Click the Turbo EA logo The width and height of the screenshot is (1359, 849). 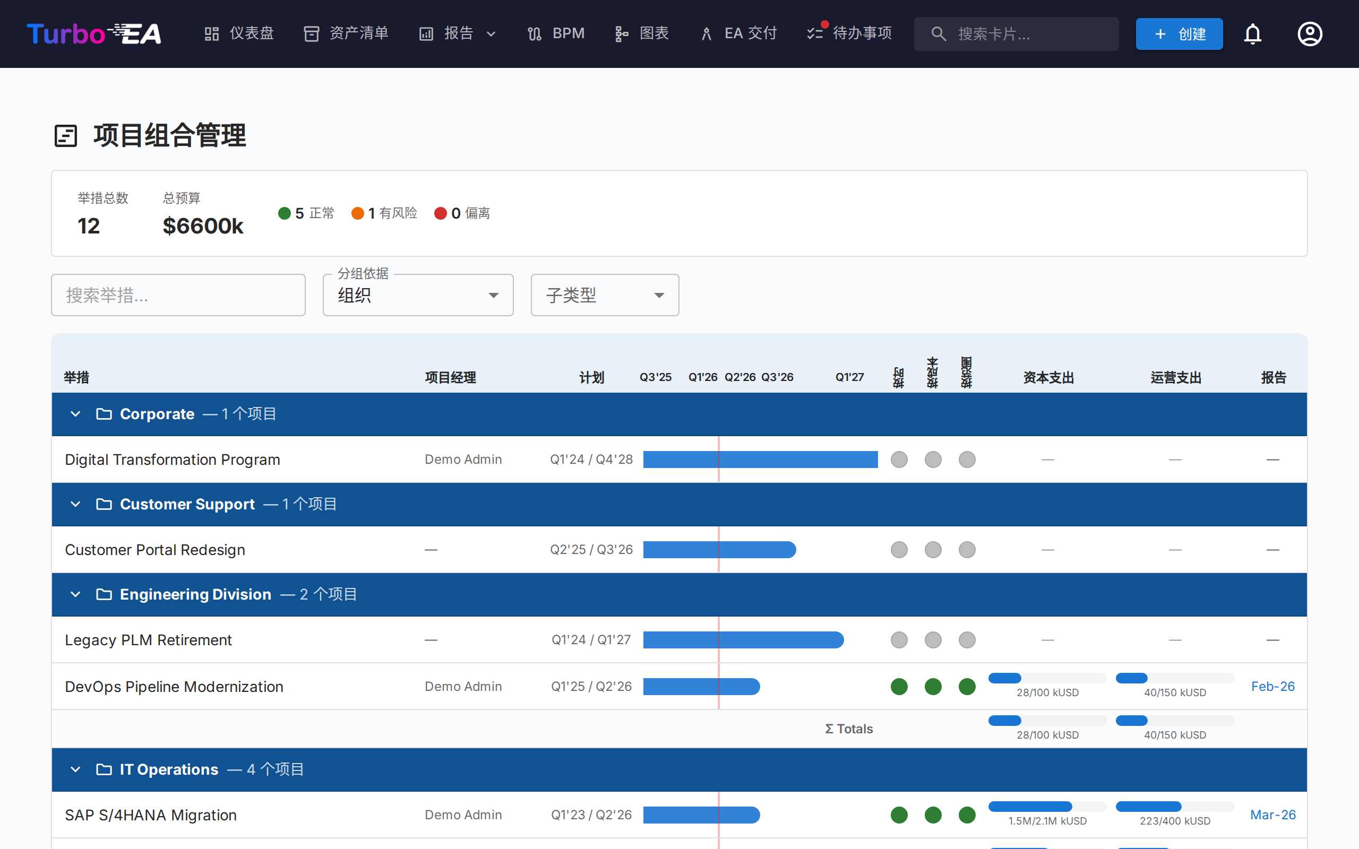(x=94, y=34)
